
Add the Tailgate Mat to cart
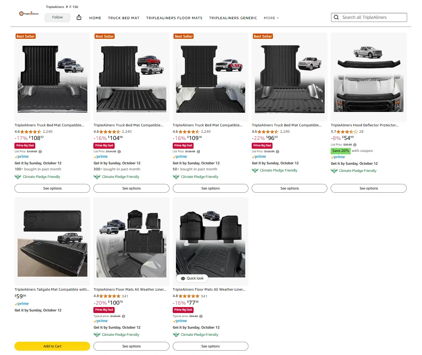(52, 346)
